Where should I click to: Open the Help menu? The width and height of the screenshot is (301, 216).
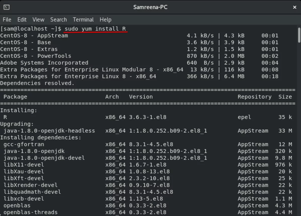tap(105, 20)
